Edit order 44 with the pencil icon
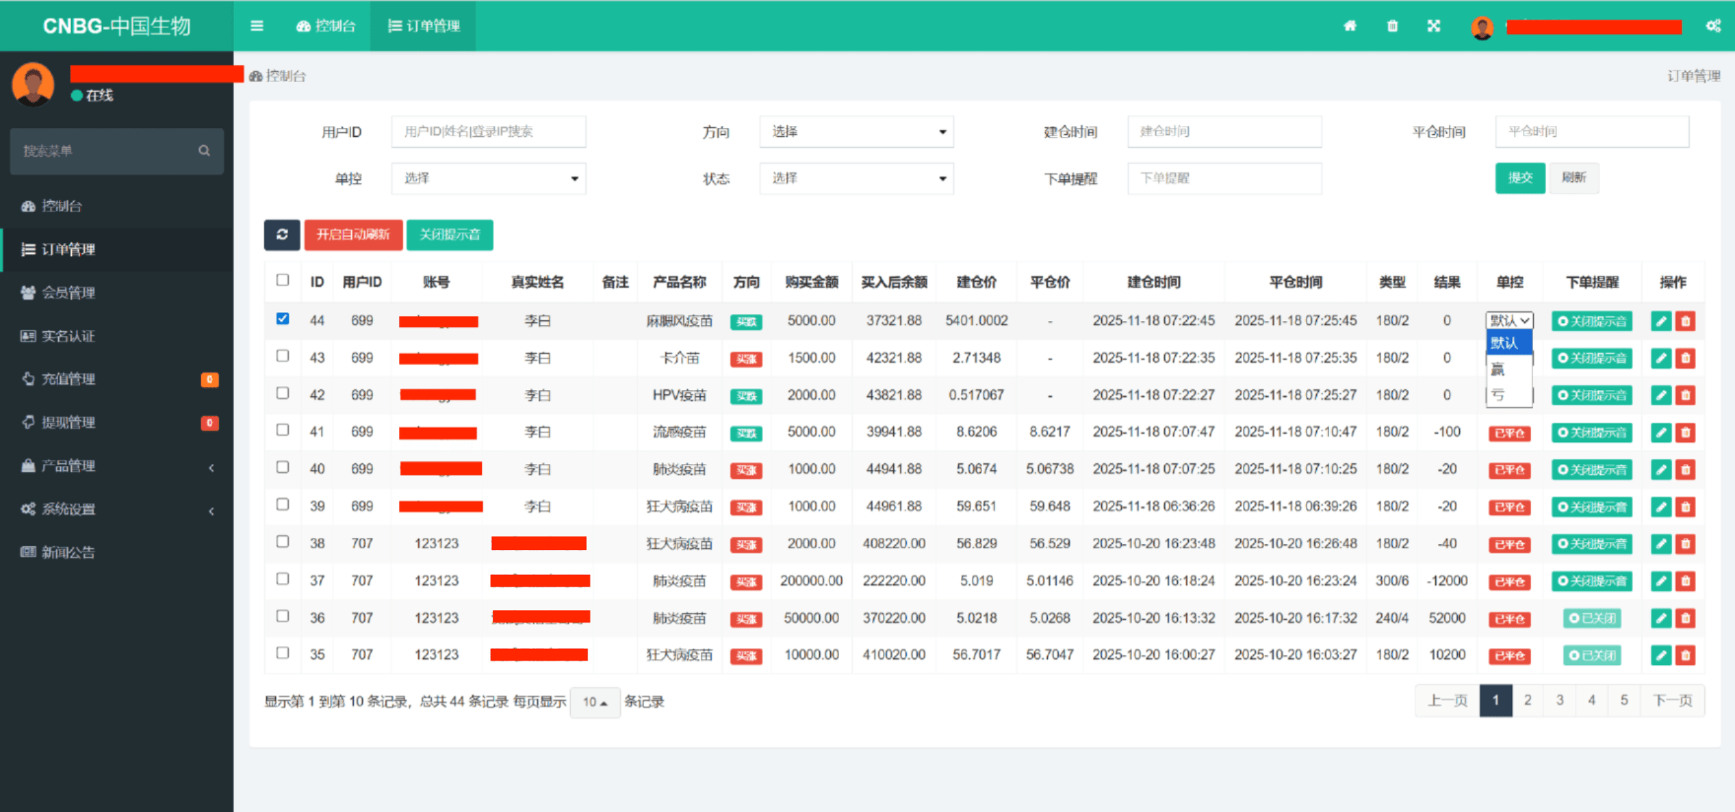Image resolution: width=1735 pixels, height=812 pixels. coord(1661,321)
